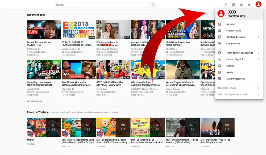Click inside the Buscar search field
Image resolution: width=266 pixels, height=155 pixels.
pos(101,5)
